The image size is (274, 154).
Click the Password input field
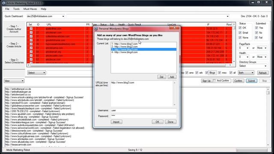tap(143, 116)
